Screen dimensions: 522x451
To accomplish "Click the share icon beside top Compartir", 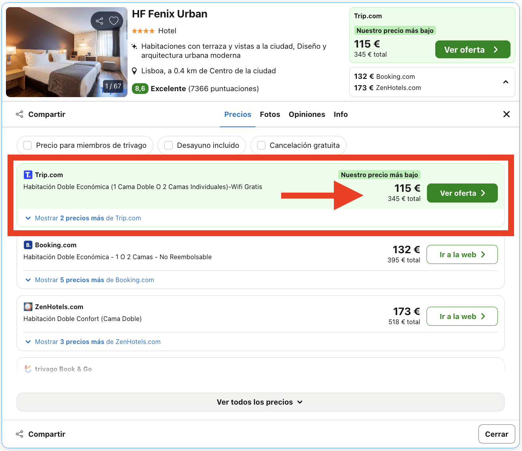I will (19, 114).
